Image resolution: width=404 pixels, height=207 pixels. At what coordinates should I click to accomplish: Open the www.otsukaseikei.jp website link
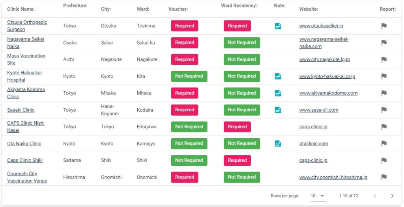tap(321, 26)
